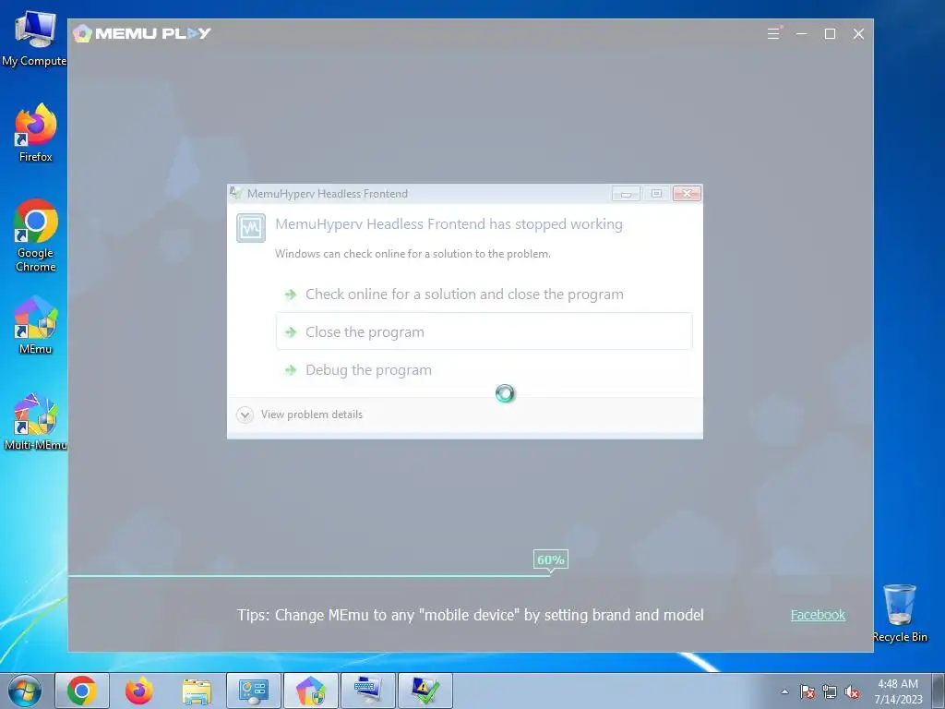This screenshot has width=945, height=709.
Task: Open Firefox desktop shortcut
Action: (35, 133)
